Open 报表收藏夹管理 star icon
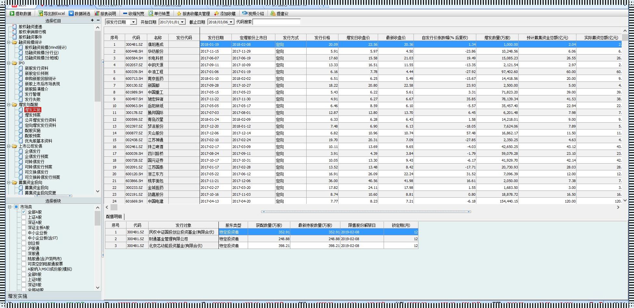The height and width of the screenshot is (308, 634). coord(179,14)
